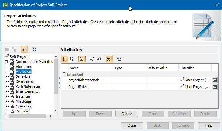Select Milestones in the specification tree
The height and width of the screenshot is (131, 222).
(23, 101)
